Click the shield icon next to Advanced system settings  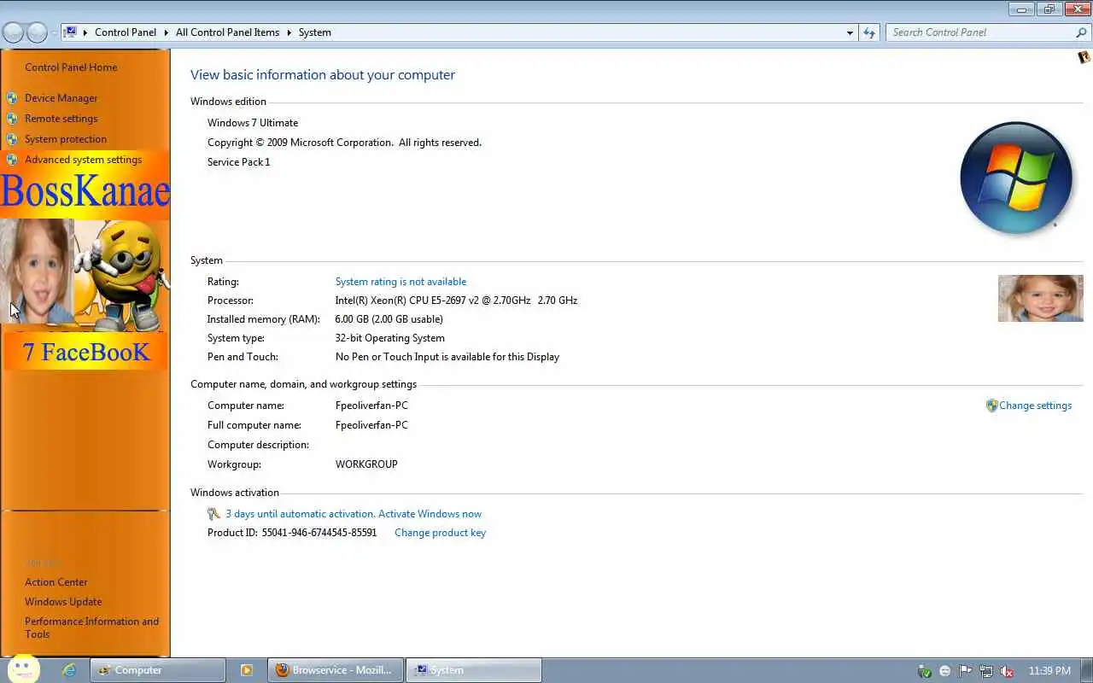pyautogui.click(x=12, y=160)
